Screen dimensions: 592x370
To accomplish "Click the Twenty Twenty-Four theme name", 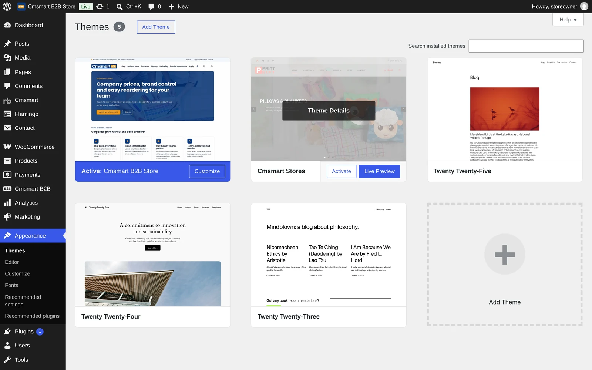I will pyautogui.click(x=111, y=317).
